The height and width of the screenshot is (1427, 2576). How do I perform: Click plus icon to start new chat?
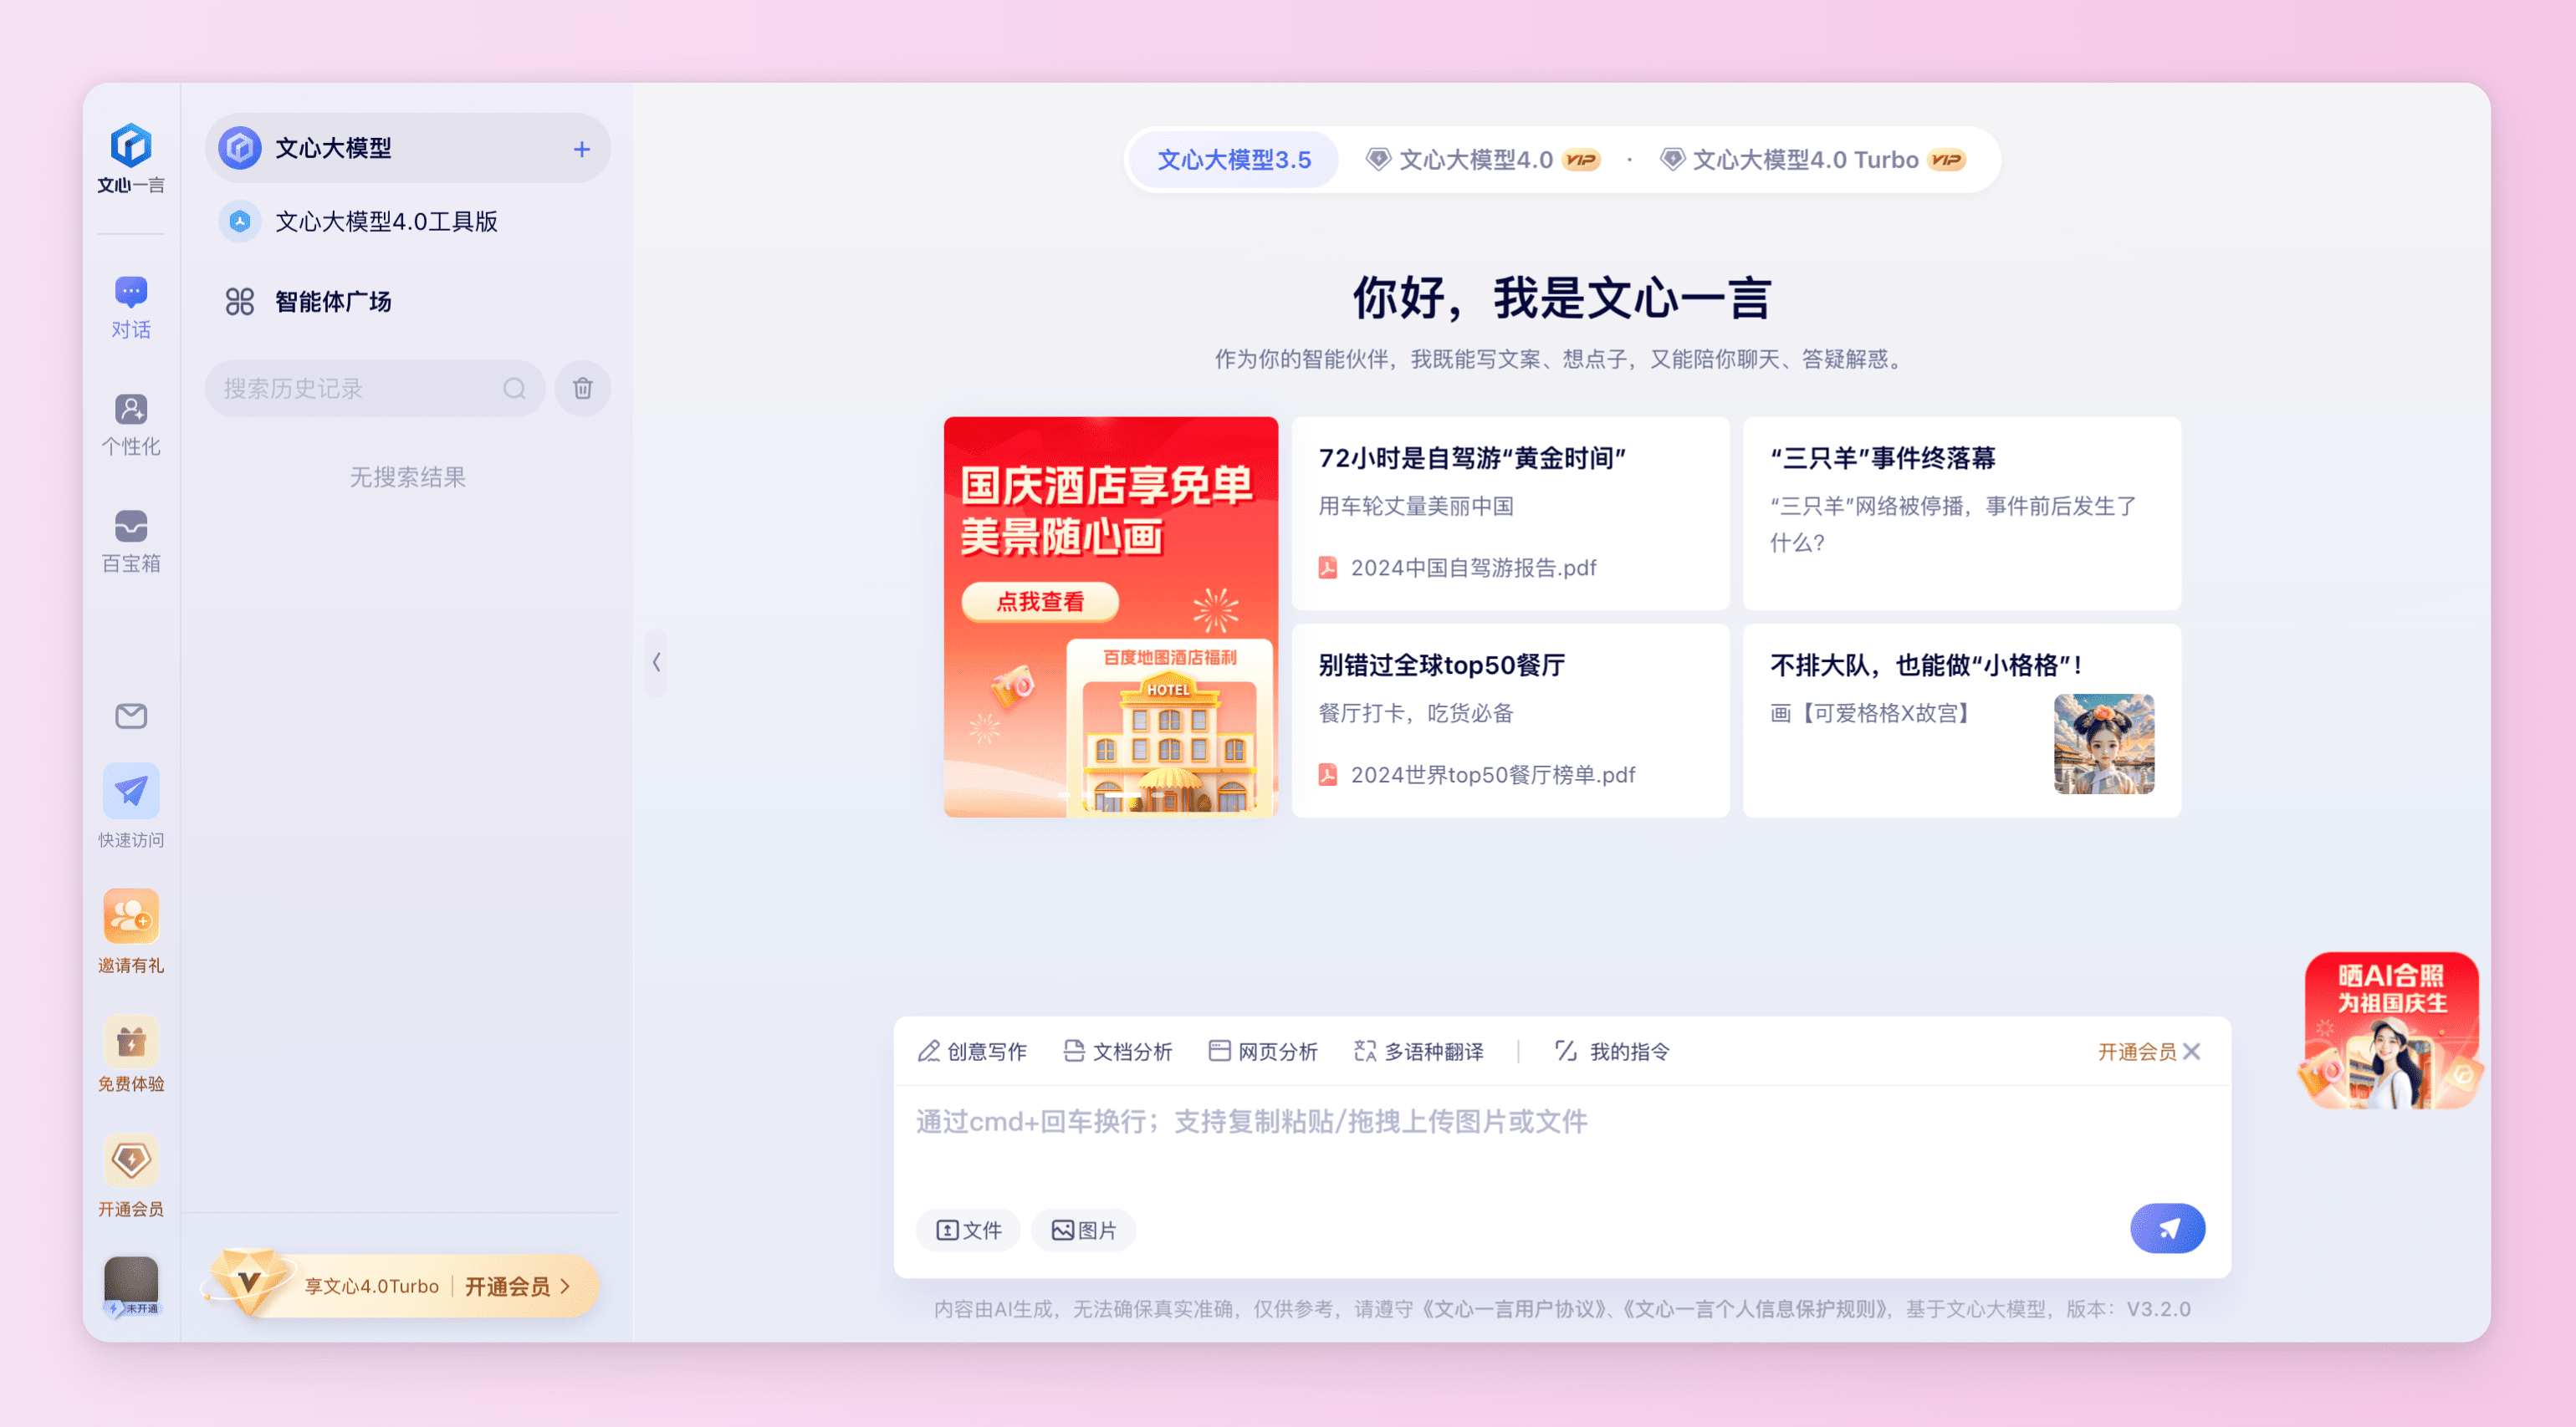coord(581,150)
